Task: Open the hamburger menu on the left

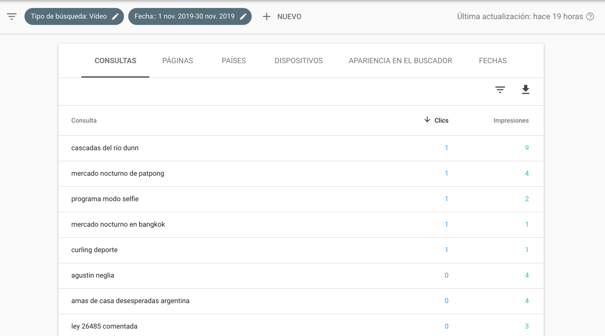Action: click(12, 16)
